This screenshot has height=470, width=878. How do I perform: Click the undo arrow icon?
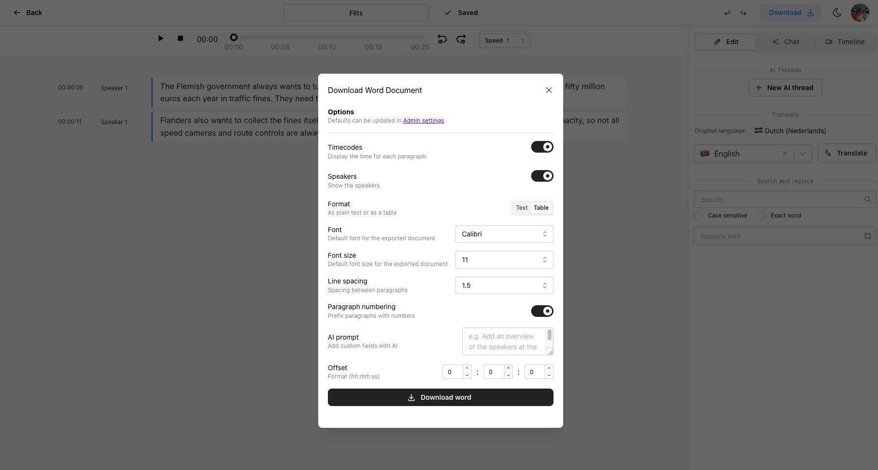727,13
